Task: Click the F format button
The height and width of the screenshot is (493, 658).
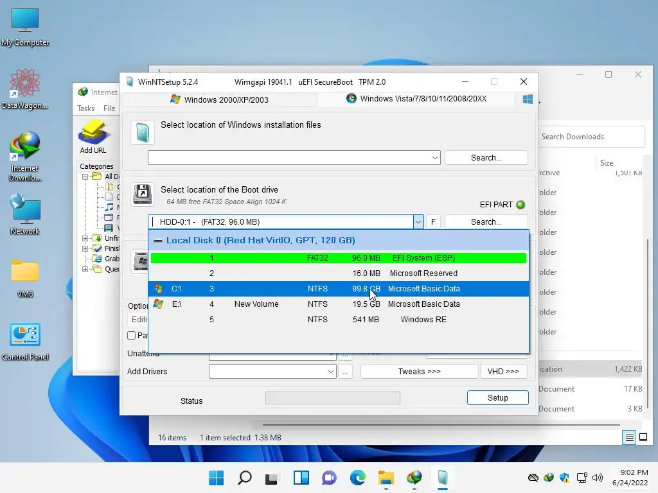Action: click(433, 221)
